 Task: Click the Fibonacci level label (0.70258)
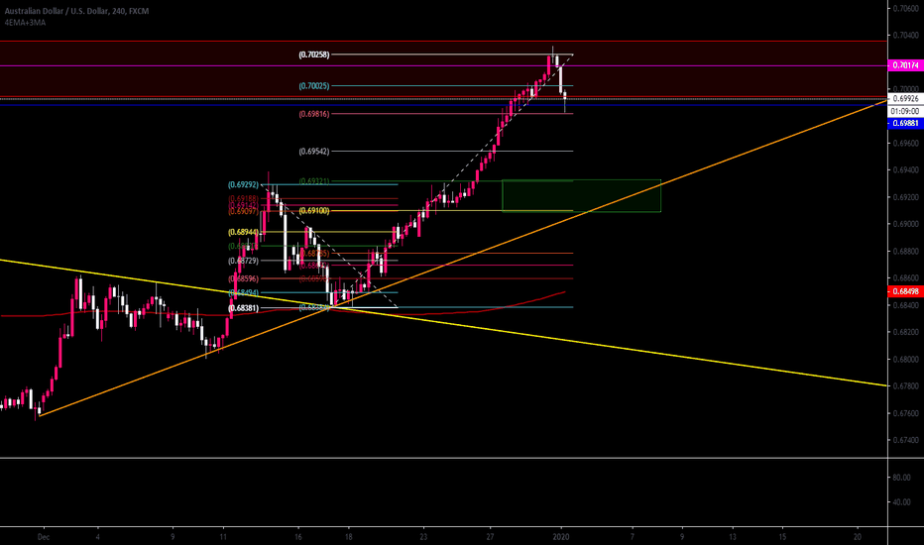(314, 54)
